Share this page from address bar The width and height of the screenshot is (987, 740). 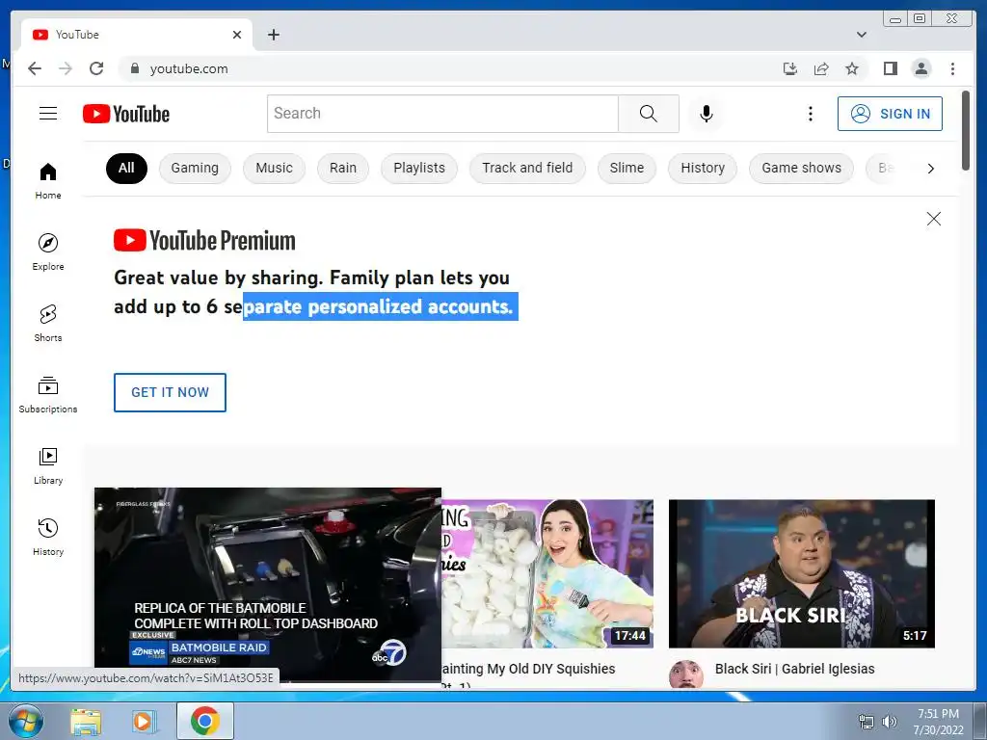[x=821, y=68]
